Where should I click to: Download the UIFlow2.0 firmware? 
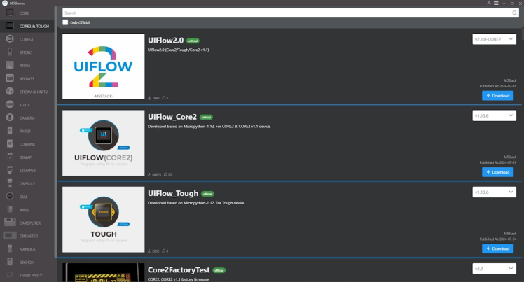pyautogui.click(x=497, y=95)
